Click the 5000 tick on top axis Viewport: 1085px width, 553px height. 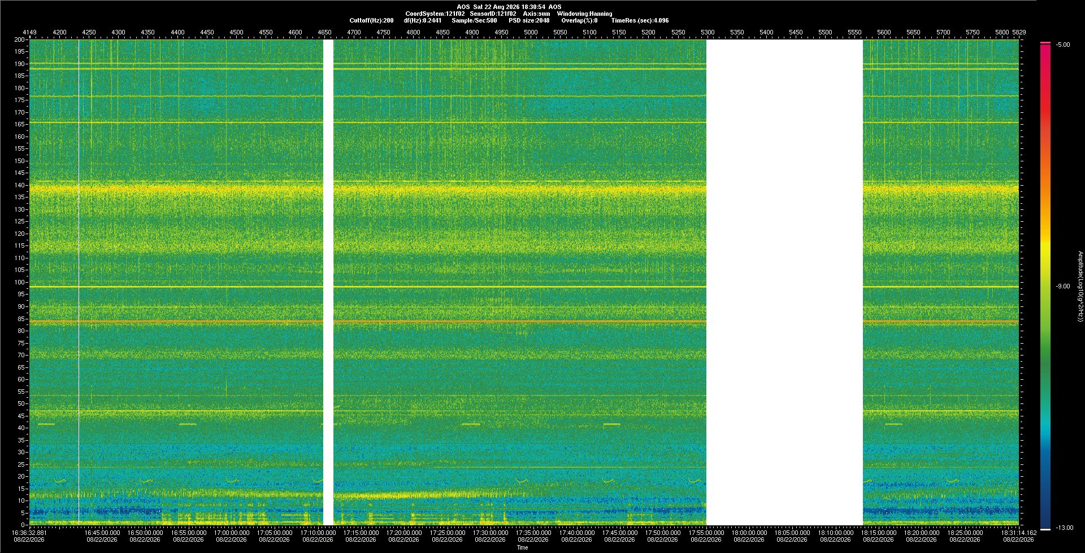(531, 32)
